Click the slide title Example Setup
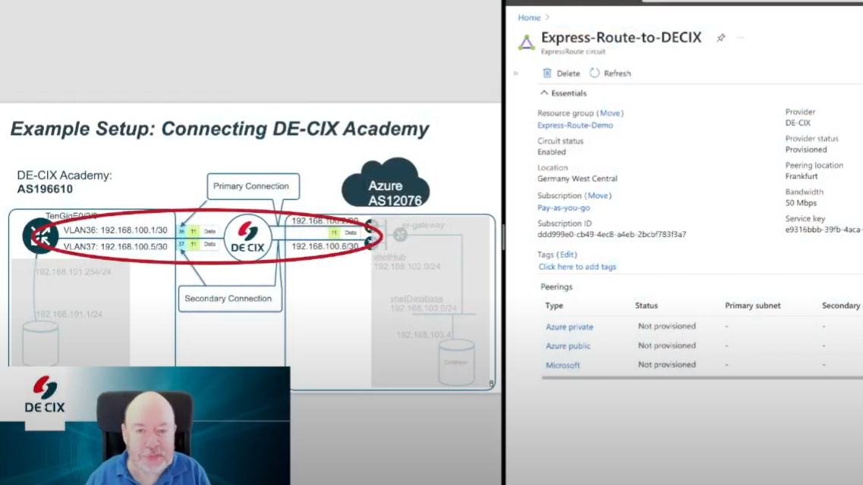Viewport: 863px width, 485px height. point(219,129)
